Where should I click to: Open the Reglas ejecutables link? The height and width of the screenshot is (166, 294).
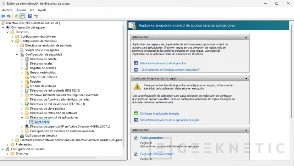click(151, 138)
